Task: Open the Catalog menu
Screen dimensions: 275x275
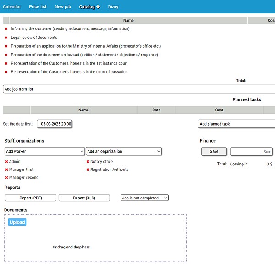Action: [89, 7]
